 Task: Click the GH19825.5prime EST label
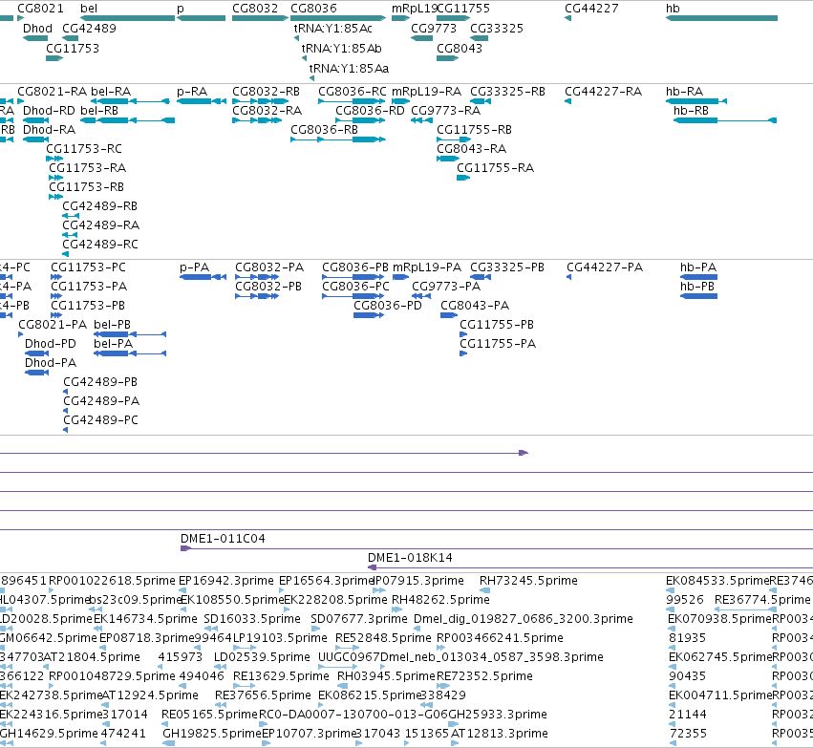(x=212, y=734)
